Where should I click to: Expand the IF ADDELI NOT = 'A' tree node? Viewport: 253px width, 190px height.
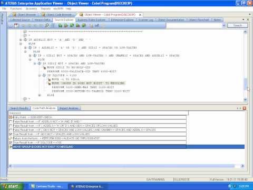coord(21,40)
